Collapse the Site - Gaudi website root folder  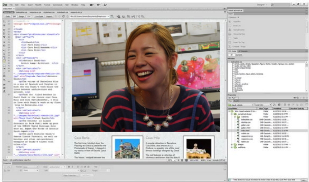click(x=229, y=111)
